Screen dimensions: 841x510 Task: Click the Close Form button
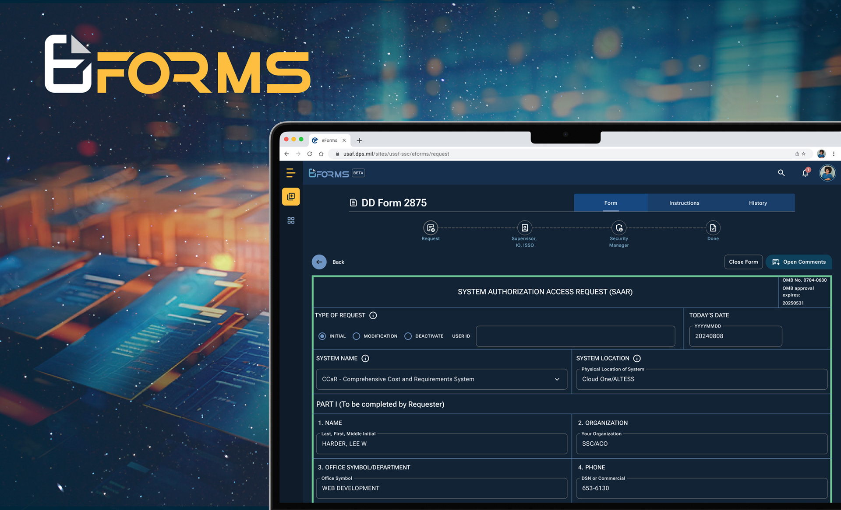coord(743,262)
